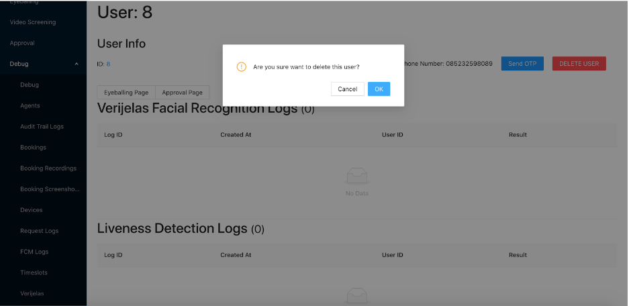Open Verijelas in sidebar
This screenshot has height=306, width=629.
pos(32,293)
